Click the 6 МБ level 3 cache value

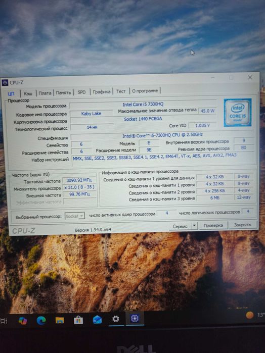[x=215, y=197]
